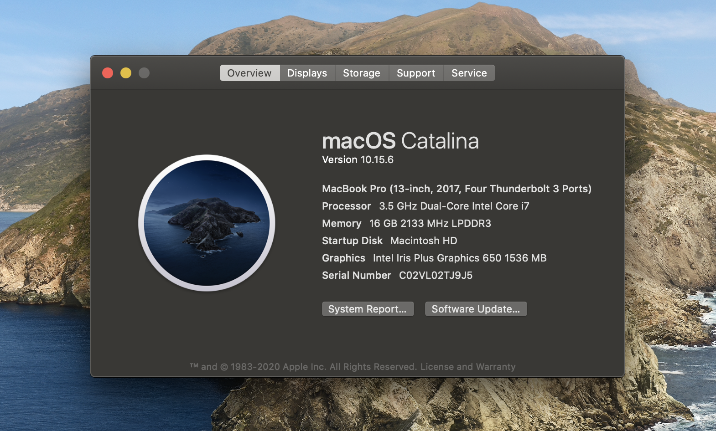Click processor value 3.5 GHz Dual-Core Intel Core i7
Image resolution: width=716 pixels, height=431 pixels.
point(454,206)
